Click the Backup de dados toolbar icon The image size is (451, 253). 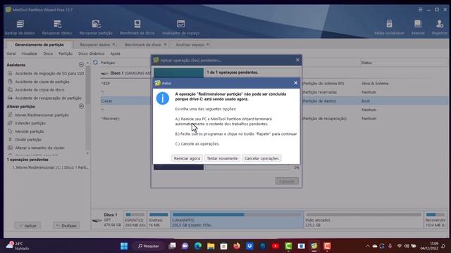[20, 27]
